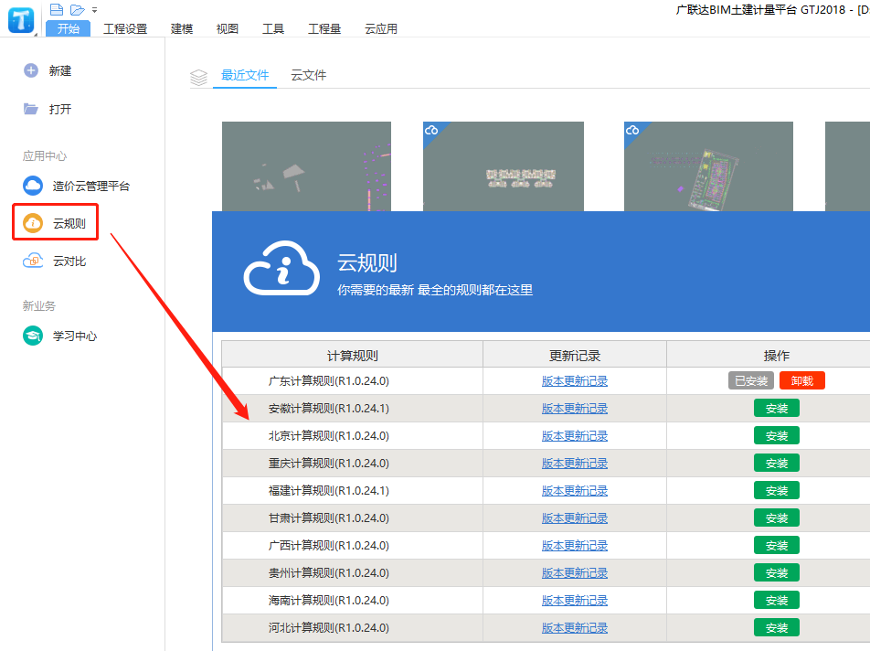Open 版本更新记录 link for 广西计算规则
The height and width of the screenshot is (651, 870).
[574, 545]
